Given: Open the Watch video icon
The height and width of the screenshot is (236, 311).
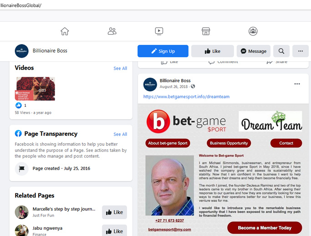Looking at the screenshot, I should (x=159, y=31).
